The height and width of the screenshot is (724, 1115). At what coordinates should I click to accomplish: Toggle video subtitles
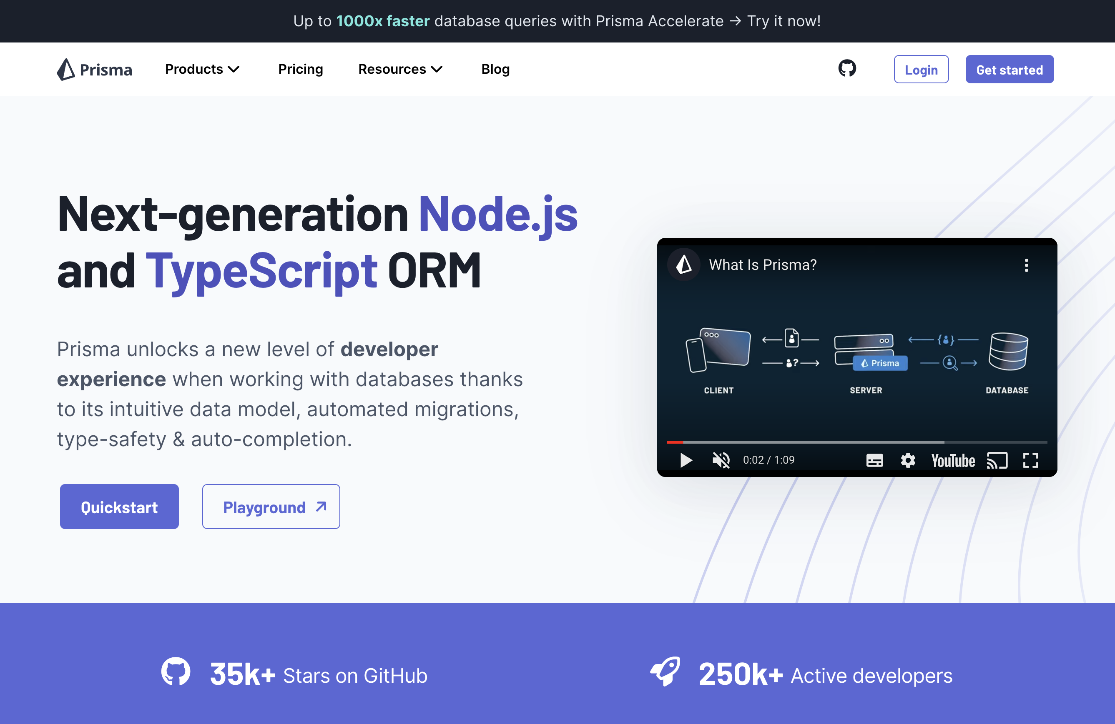pyautogui.click(x=874, y=460)
